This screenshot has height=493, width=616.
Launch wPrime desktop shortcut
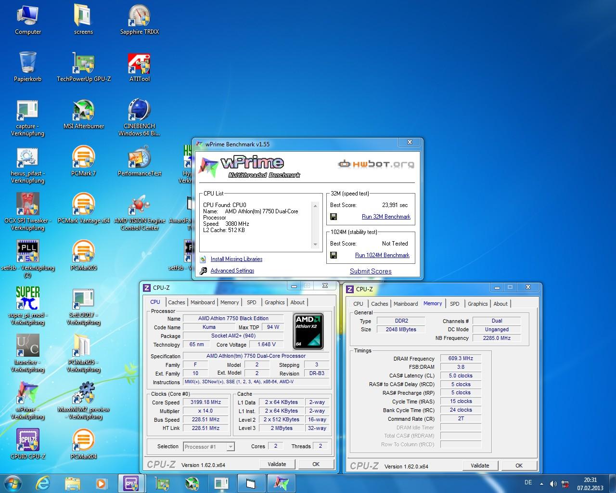[x=28, y=401]
